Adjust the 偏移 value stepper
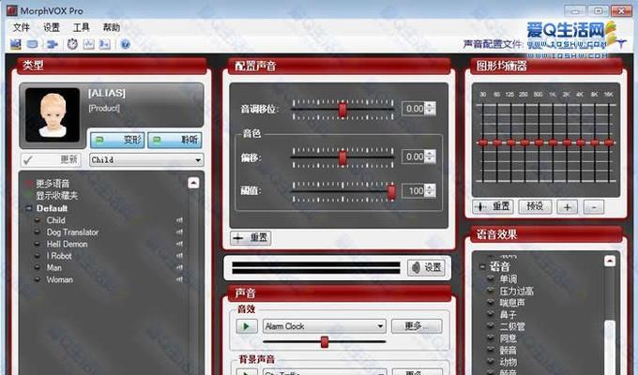This screenshot has height=375, width=638. [430, 157]
